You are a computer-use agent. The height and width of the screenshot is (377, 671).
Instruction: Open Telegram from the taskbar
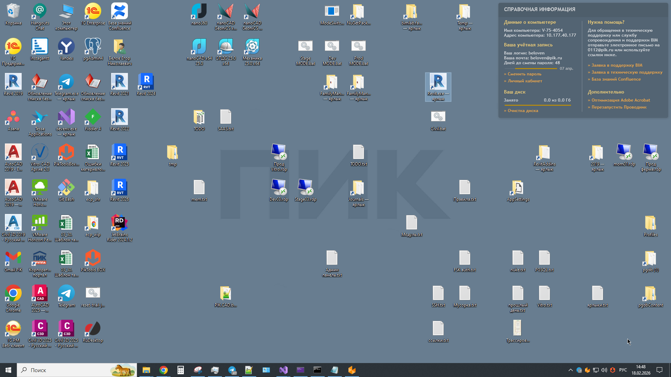(232, 370)
